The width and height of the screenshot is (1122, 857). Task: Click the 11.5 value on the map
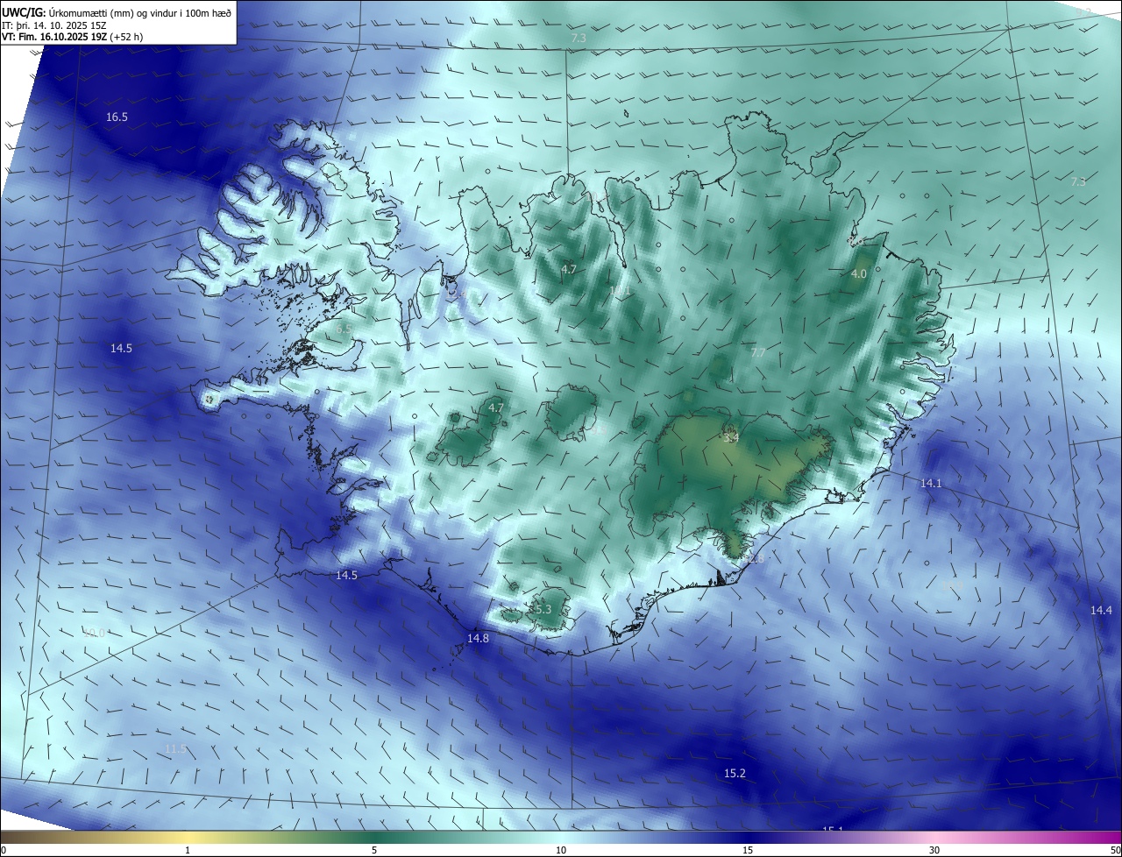[x=175, y=749]
